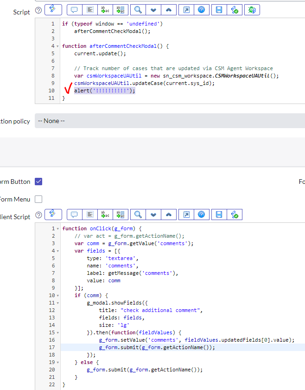Viewport: 305px width, 390px height.
Task: Click the g_form.setValue('comments' line
Action: (x=197, y=340)
